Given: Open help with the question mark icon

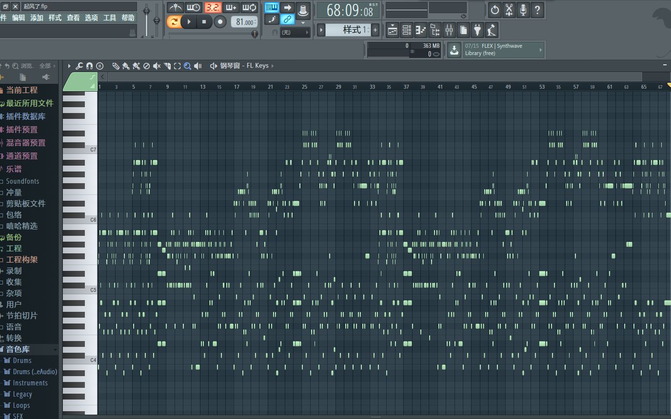Looking at the screenshot, I should coord(537,10).
